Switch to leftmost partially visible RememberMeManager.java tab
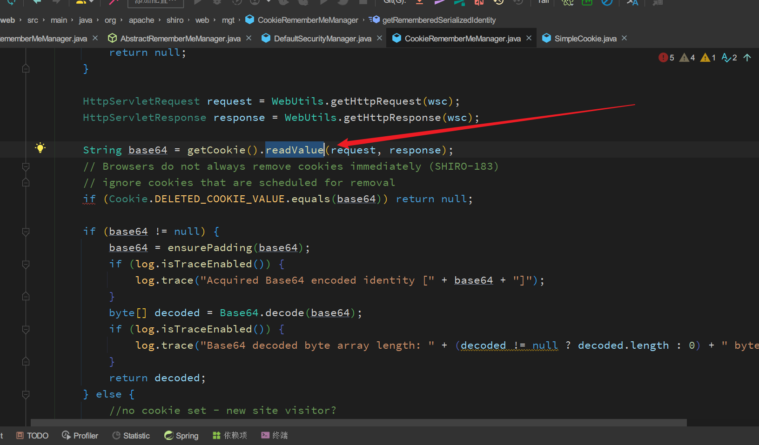Image resolution: width=759 pixels, height=445 pixels. click(43, 39)
